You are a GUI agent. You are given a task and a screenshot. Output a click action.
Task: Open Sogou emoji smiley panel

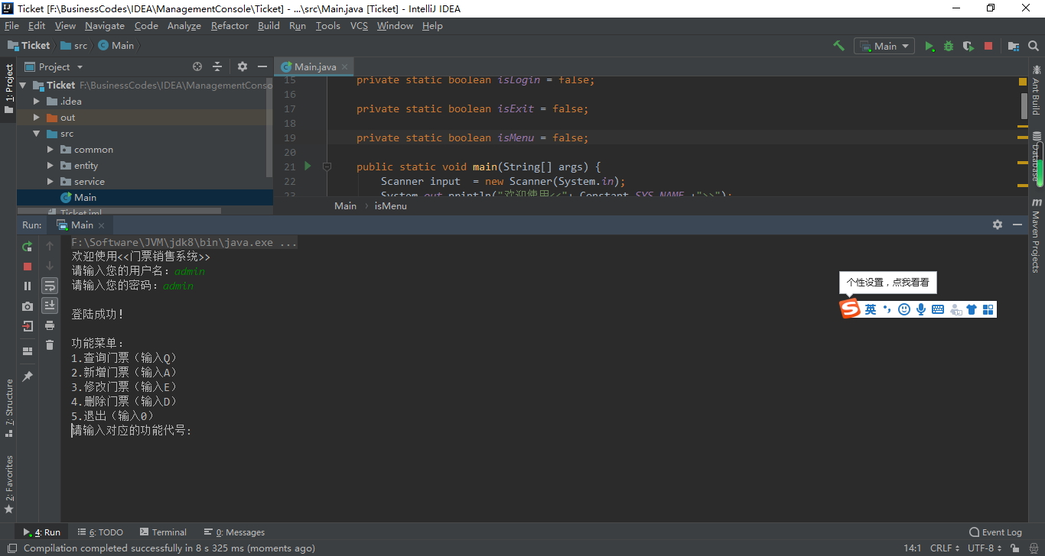point(904,309)
